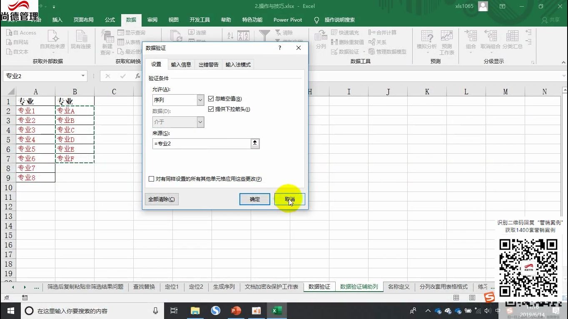Open PowerPoint from the taskbar
Screen dimensions: 568x319
[x=236, y=310]
